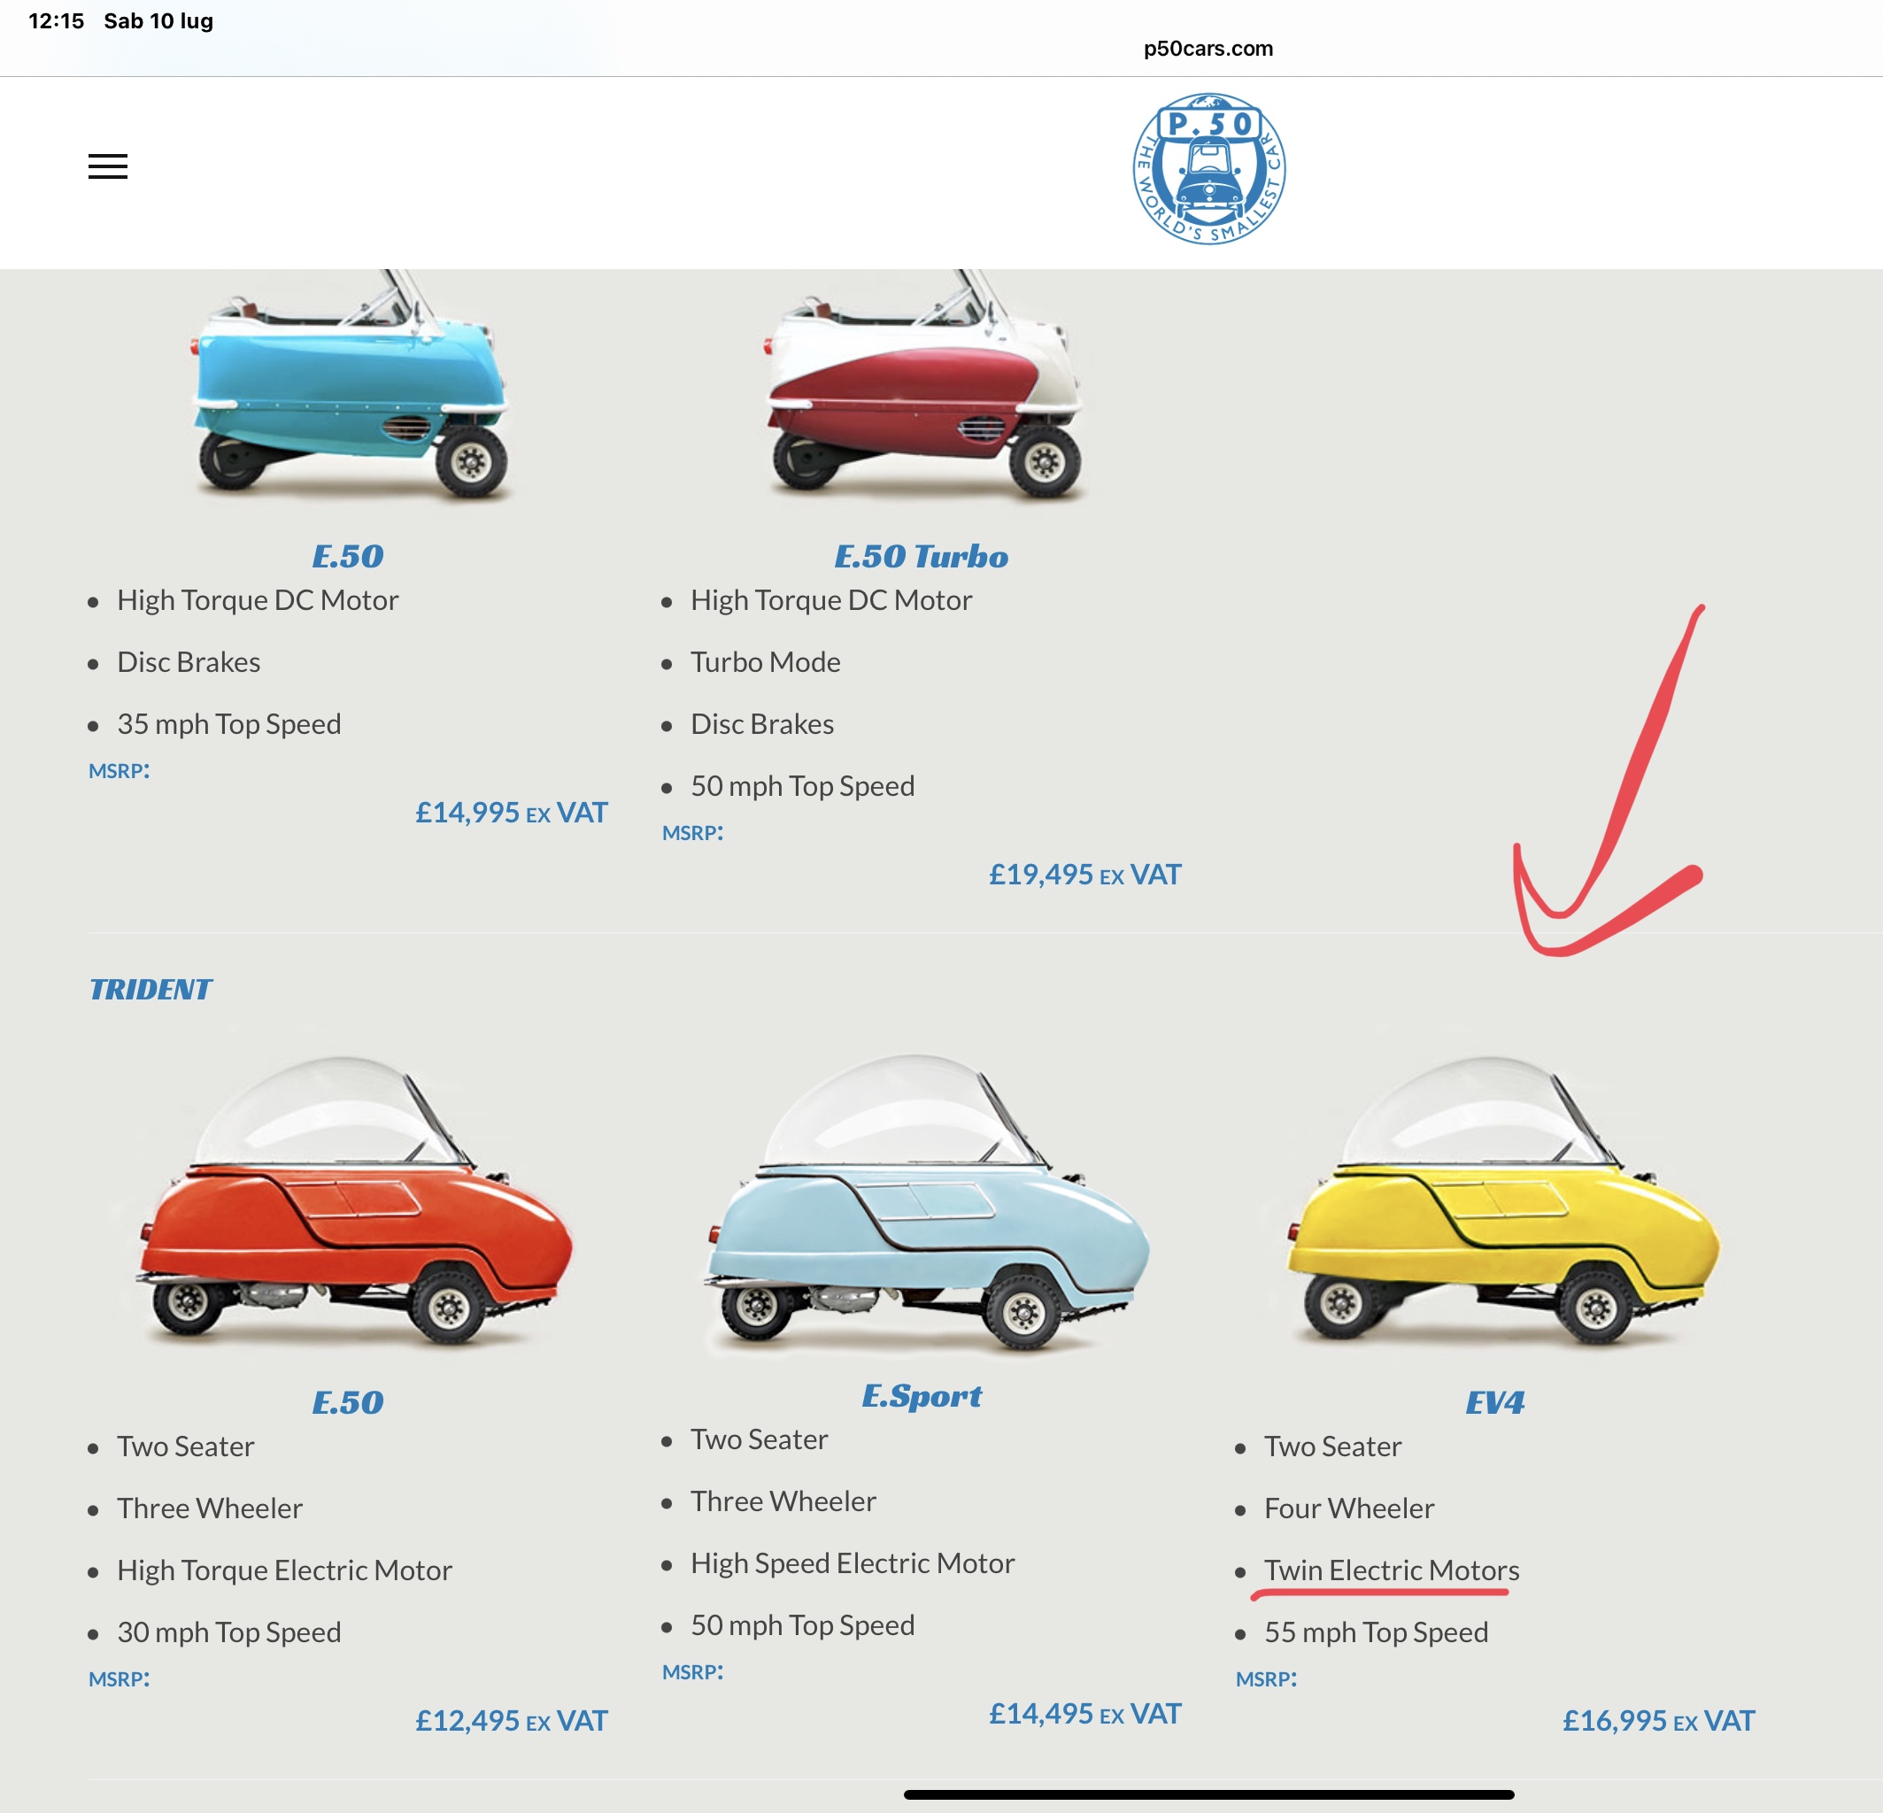Select the £19,495 ex VAT price
The image size is (1883, 1813).
pyautogui.click(x=1085, y=875)
